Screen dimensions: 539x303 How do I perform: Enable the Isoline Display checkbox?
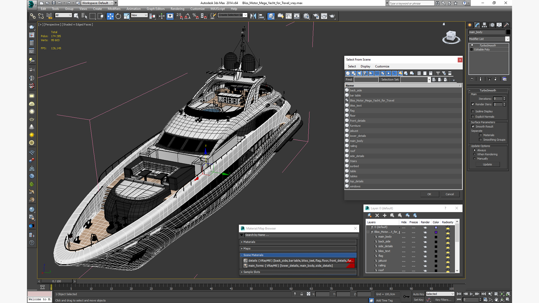coord(473,111)
